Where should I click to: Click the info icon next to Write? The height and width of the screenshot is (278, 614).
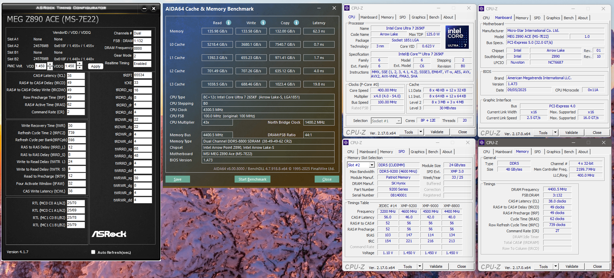tap(263, 23)
